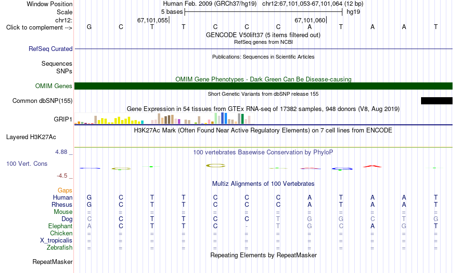Click the GRIP1 GTEx track label
Image resolution: width=453 pixels, height=273 pixels.
point(62,119)
